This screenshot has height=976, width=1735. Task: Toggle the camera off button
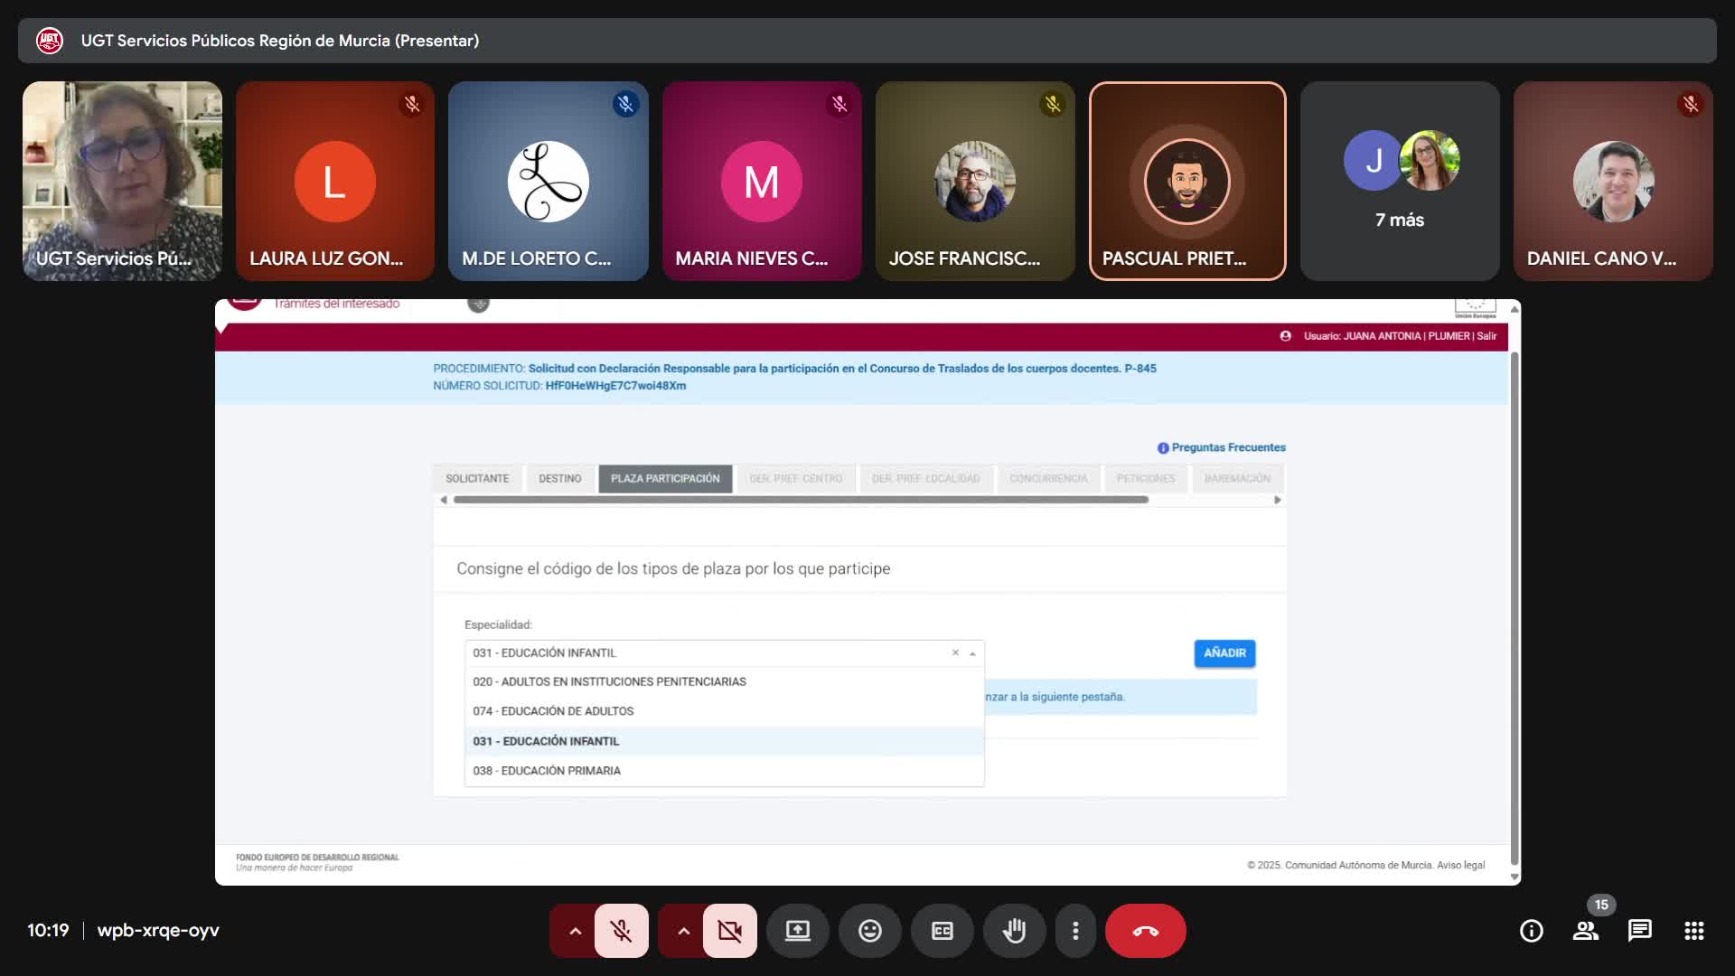click(x=729, y=931)
